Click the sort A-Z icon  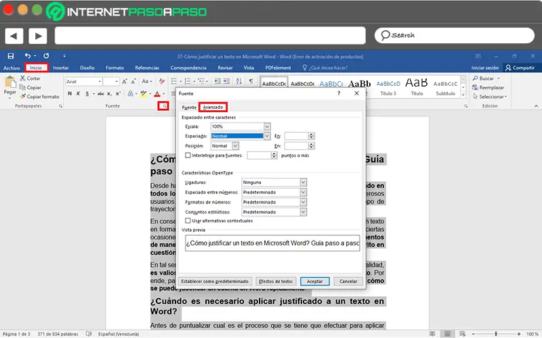pyautogui.click(x=239, y=81)
